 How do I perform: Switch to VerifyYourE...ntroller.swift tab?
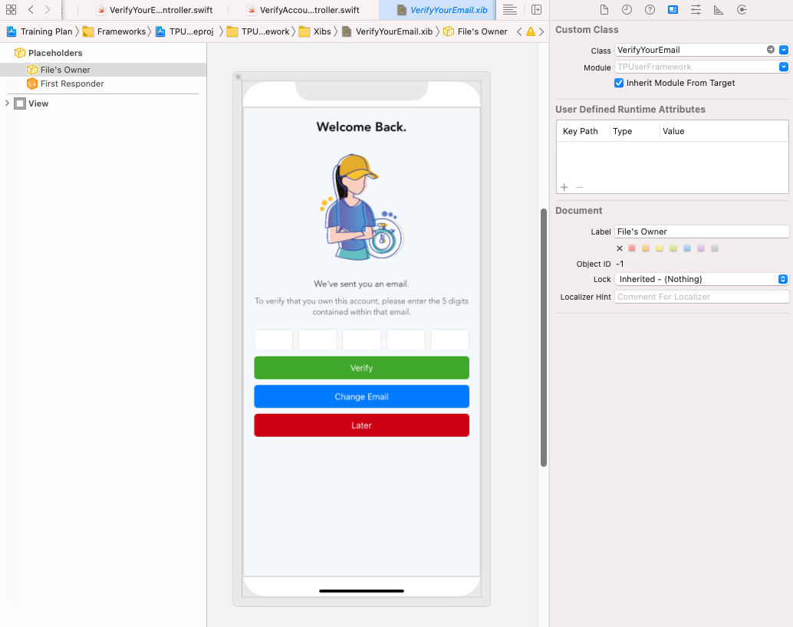[154, 10]
